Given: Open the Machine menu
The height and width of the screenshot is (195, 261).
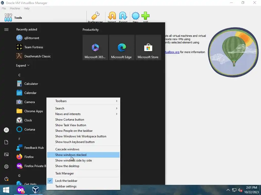Looking at the screenshot, I should coord(15,8).
